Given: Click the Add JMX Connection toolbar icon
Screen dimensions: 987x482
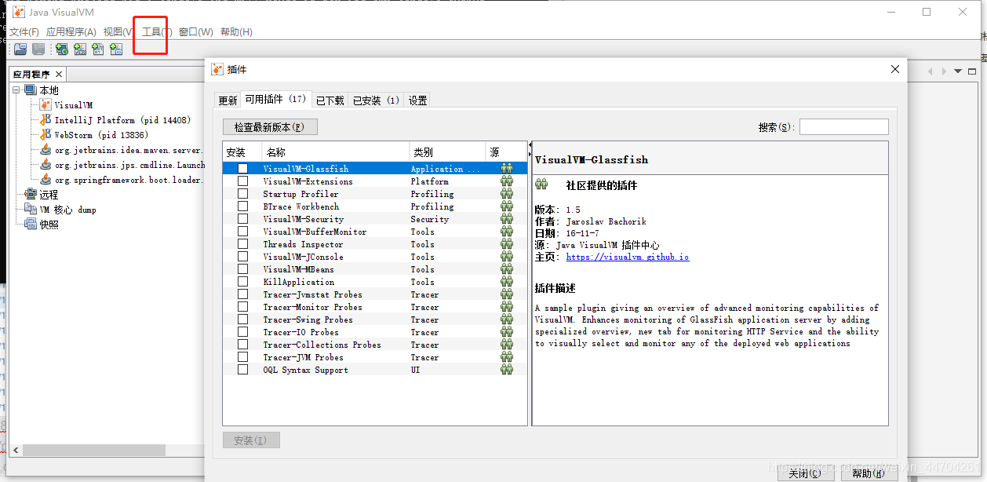Looking at the screenshot, I should pos(80,49).
